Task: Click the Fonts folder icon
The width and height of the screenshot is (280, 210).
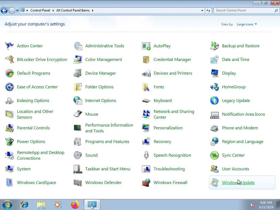Action: (146, 87)
